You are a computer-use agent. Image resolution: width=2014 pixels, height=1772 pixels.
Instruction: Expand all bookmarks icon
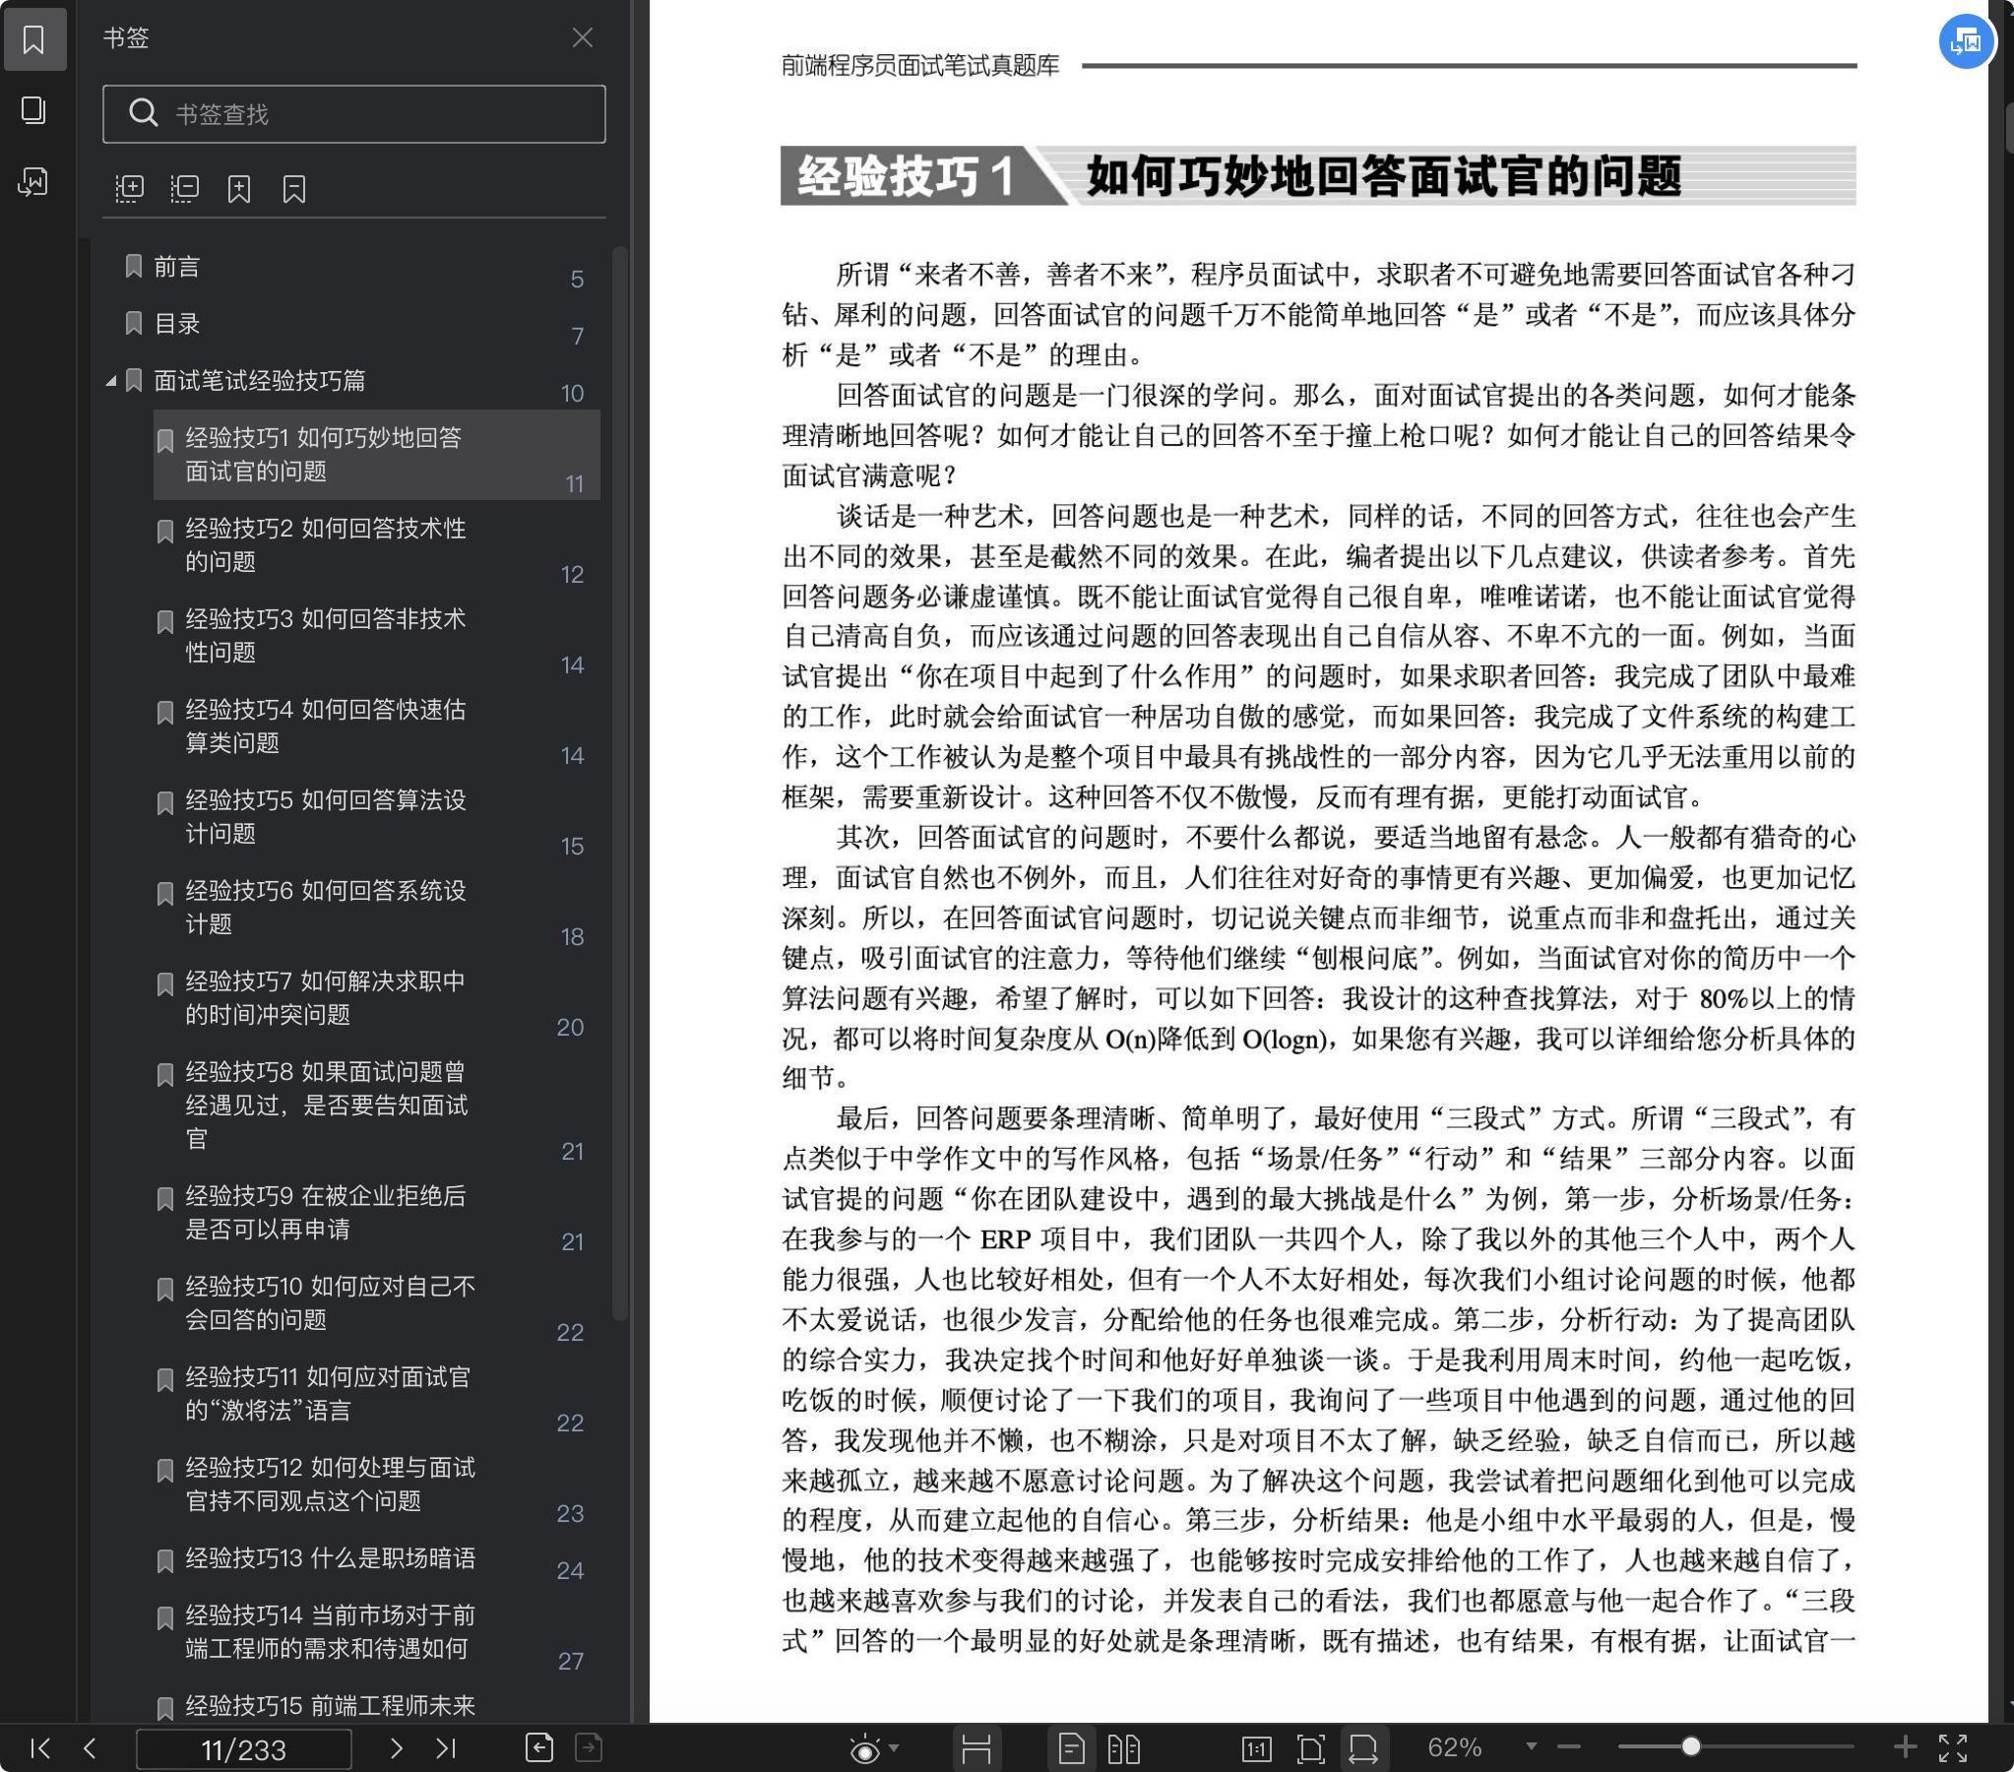(x=129, y=188)
